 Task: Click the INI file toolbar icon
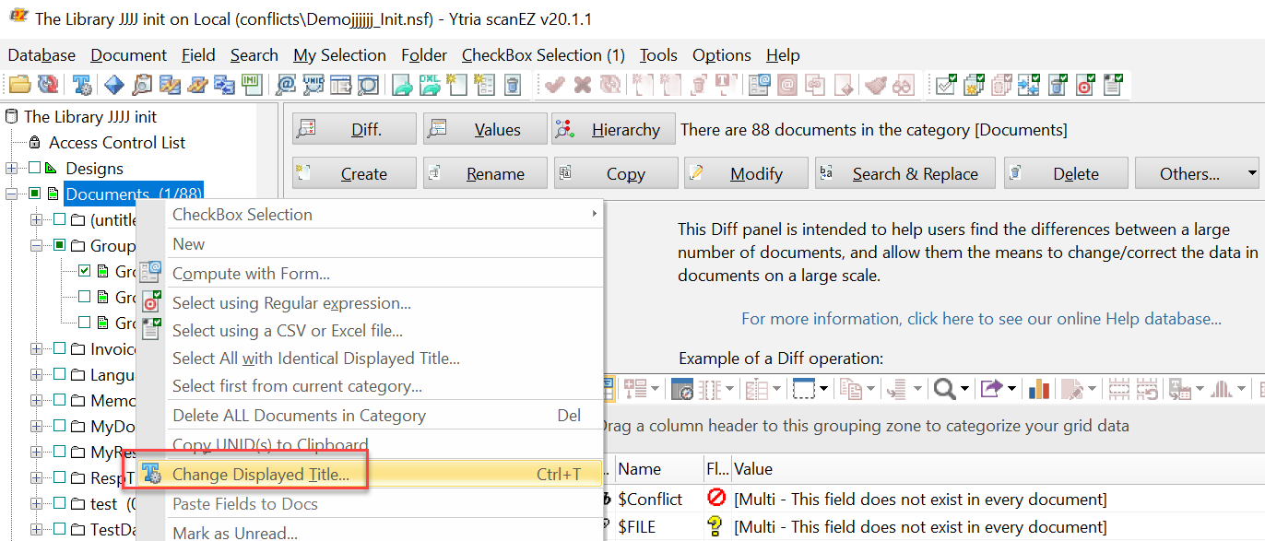(x=251, y=86)
